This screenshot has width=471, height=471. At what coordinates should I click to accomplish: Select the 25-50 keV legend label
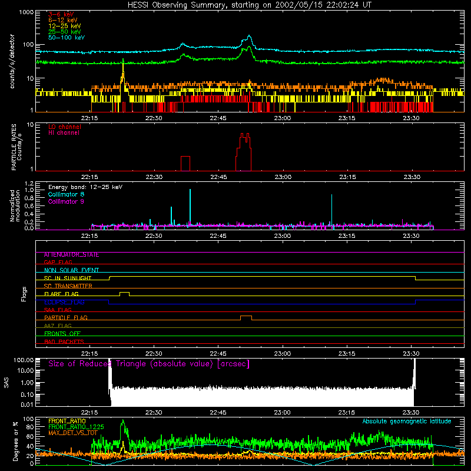tap(65, 32)
